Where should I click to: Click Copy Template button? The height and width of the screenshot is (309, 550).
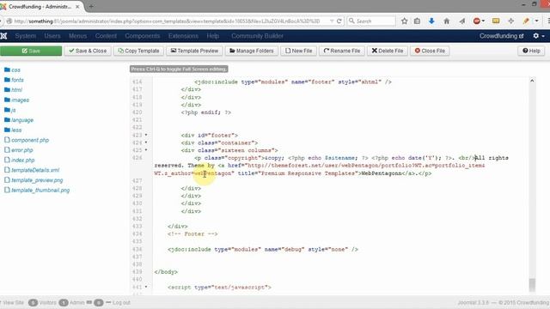138,51
